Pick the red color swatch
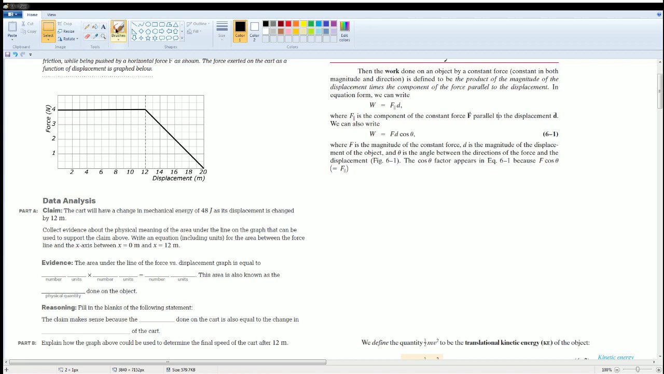The height and width of the screenshot is (374, 664). [x=288, y=24]
